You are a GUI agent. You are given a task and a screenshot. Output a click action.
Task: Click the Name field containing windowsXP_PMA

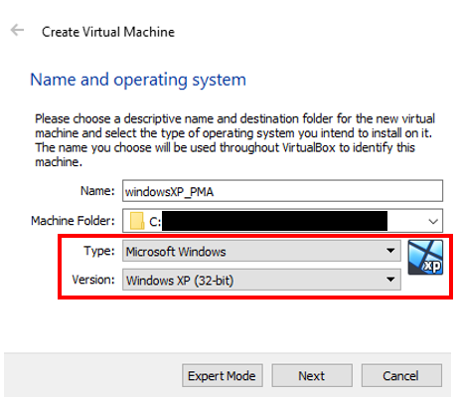282,191
